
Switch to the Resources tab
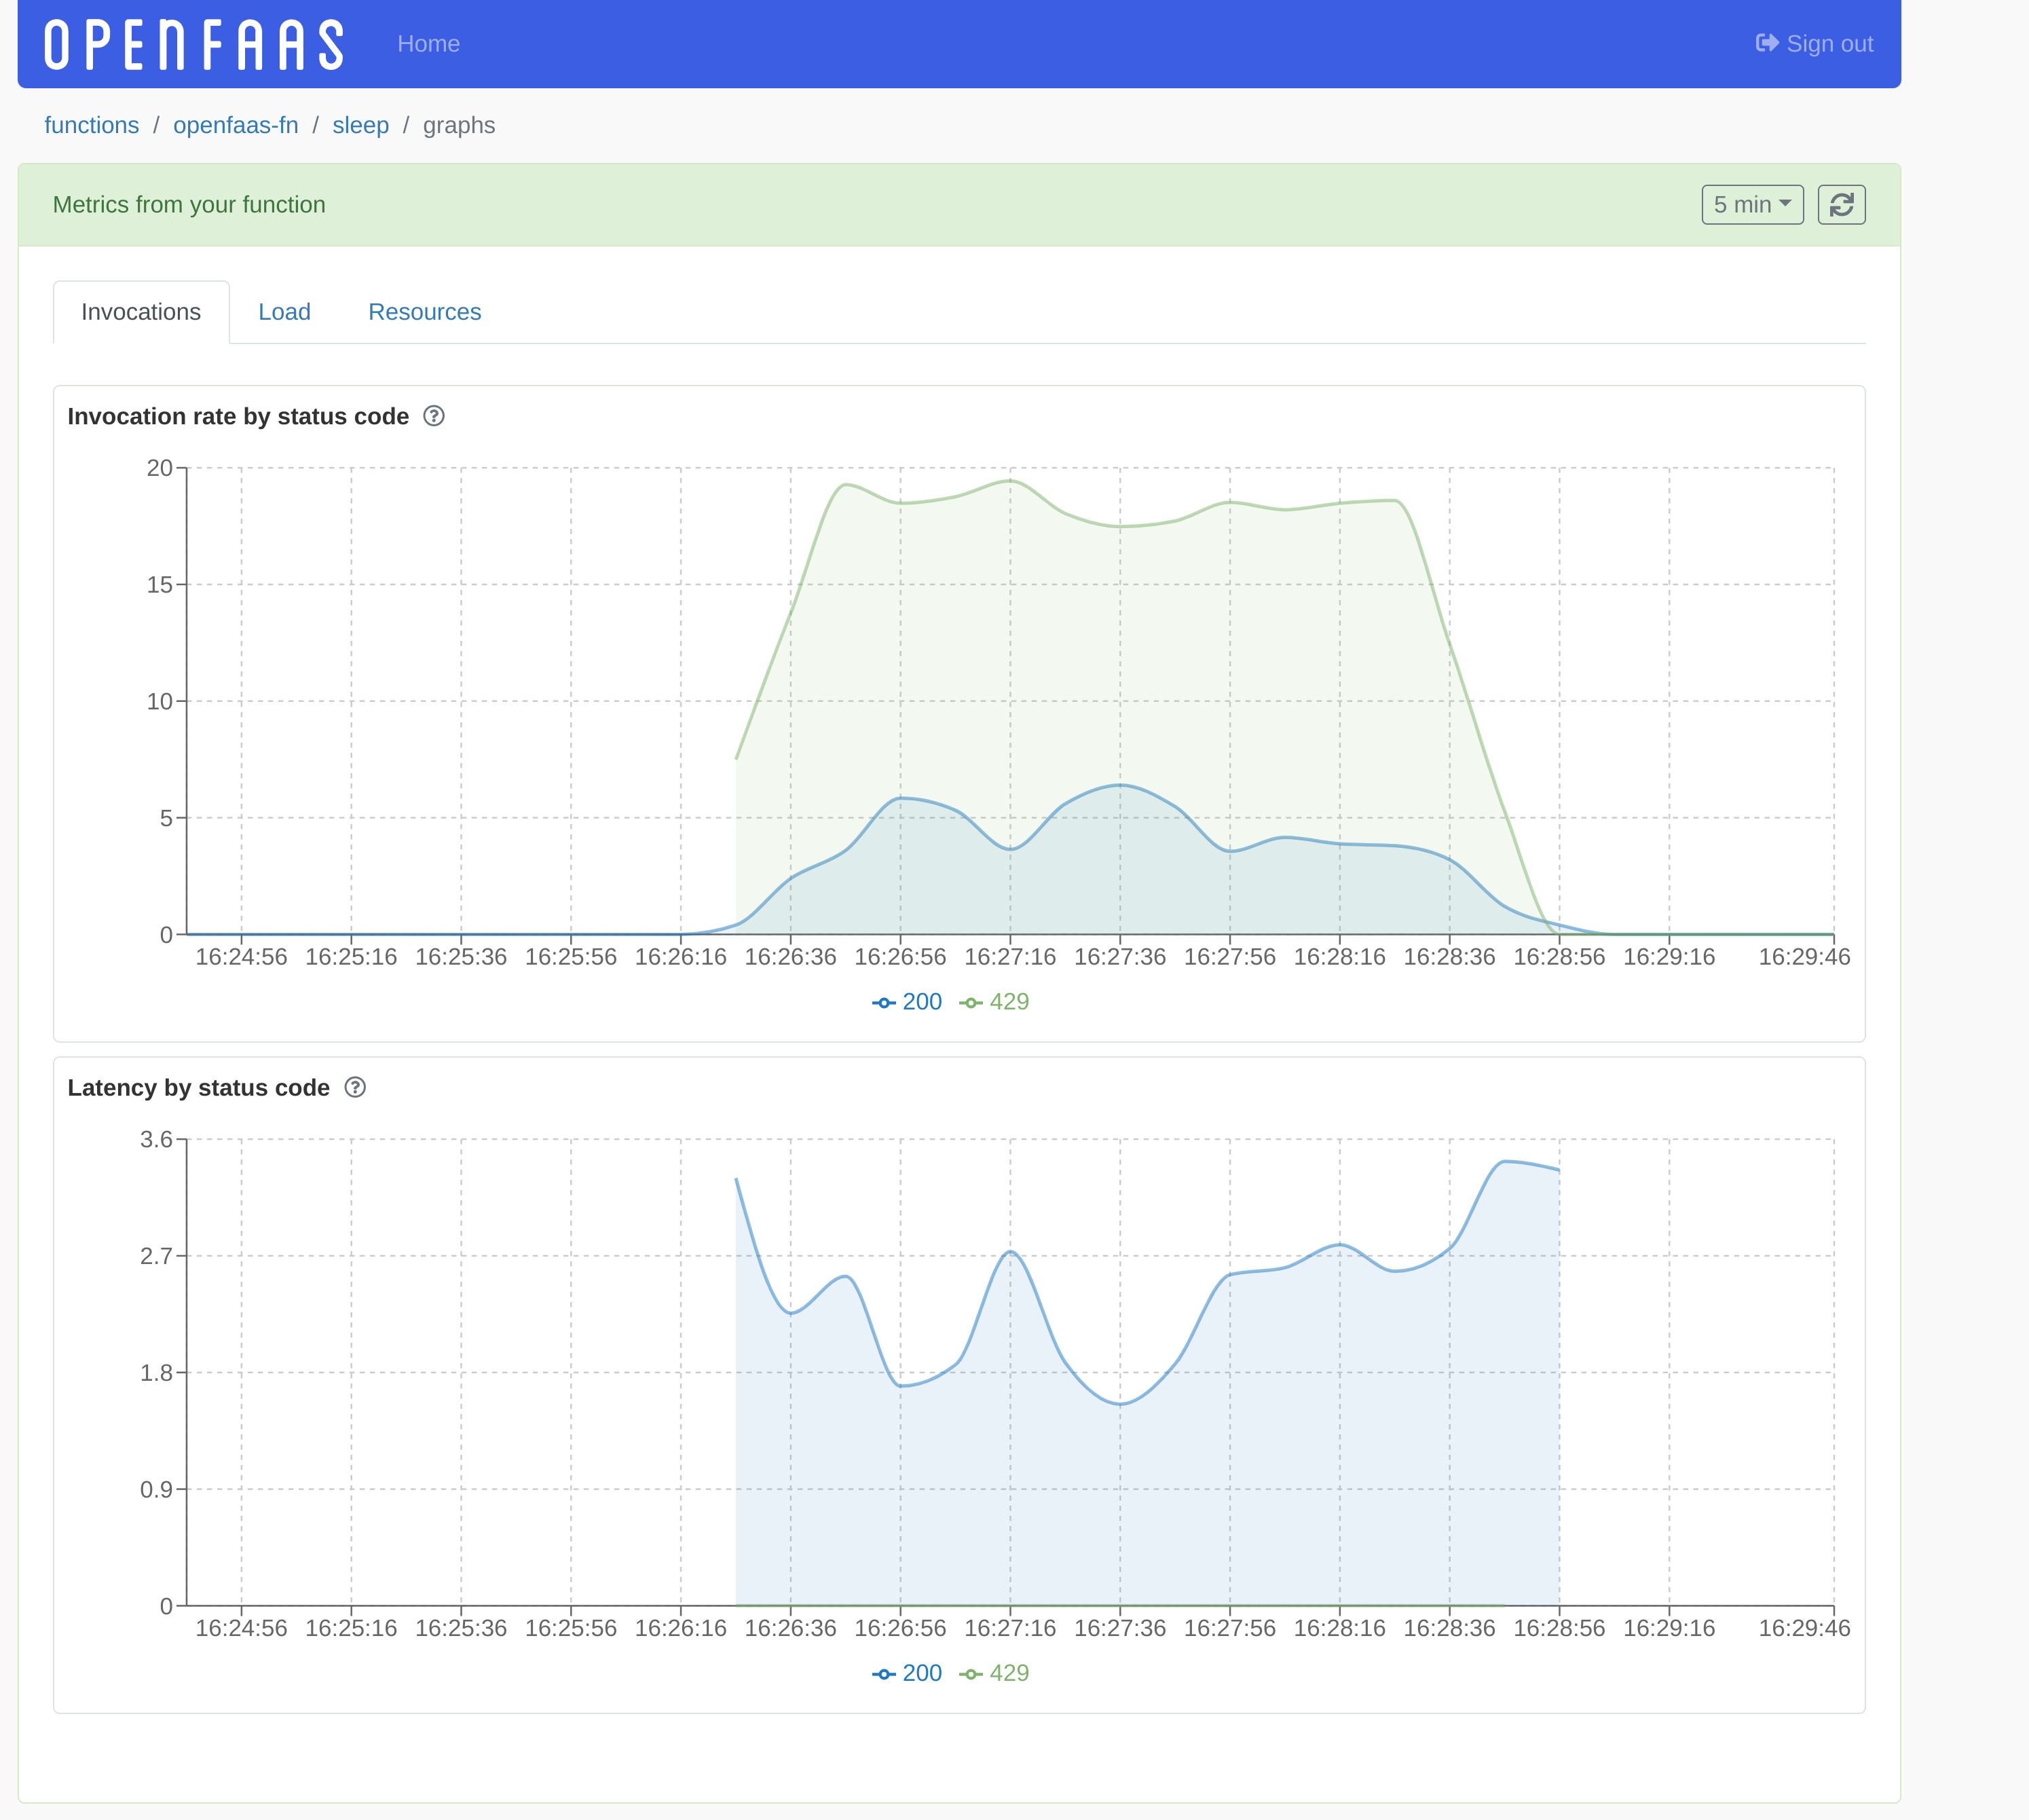point(424,312)
